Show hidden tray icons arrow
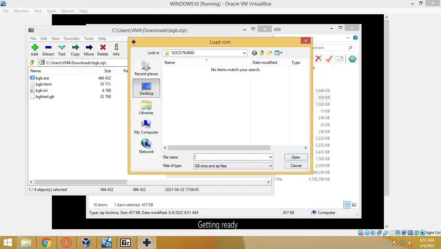The image size is (441, 249). coord(387,243)
